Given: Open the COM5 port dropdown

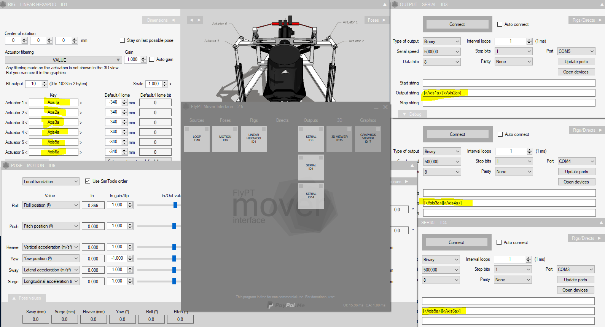Looking at the screenshot, I should click(576, 51).
